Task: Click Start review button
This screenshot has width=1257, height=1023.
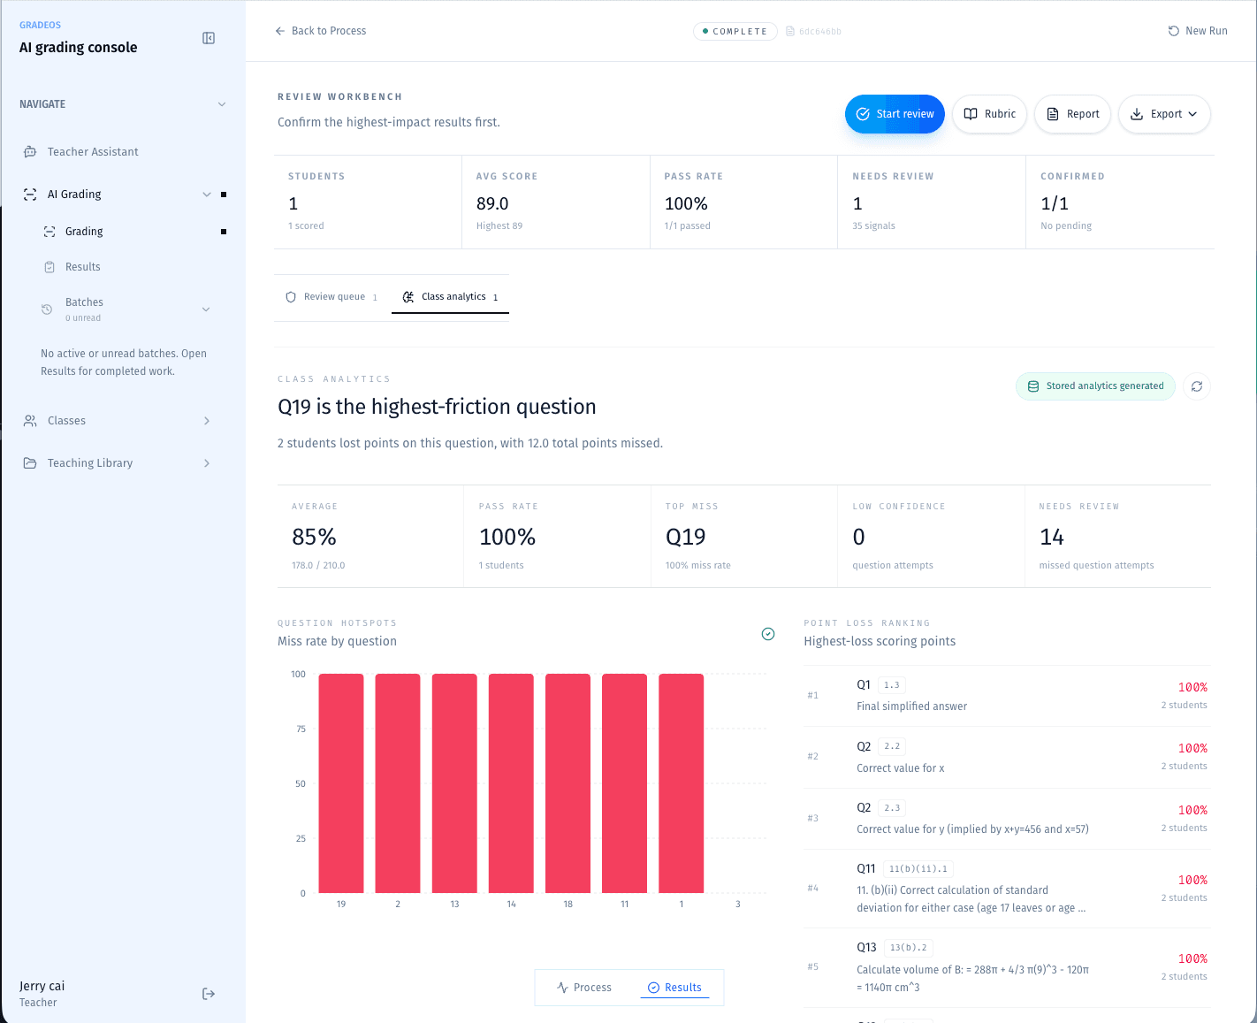Action: [895, 114]
